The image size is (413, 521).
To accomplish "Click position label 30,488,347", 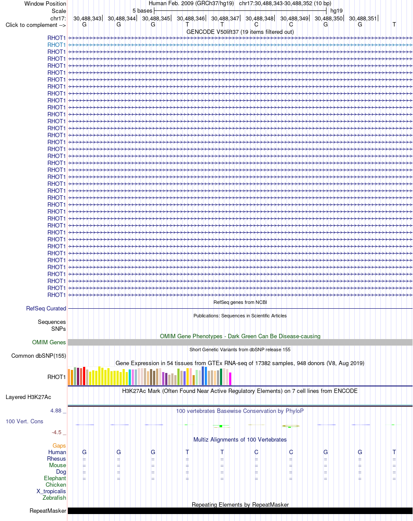I will [225, 18].
